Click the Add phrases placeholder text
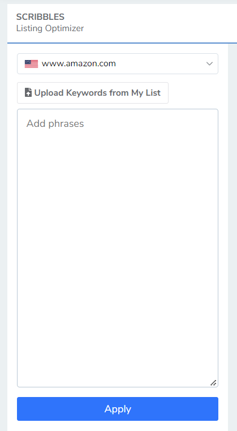The height and width of the screenshot is (431, 237). point(55,123)
